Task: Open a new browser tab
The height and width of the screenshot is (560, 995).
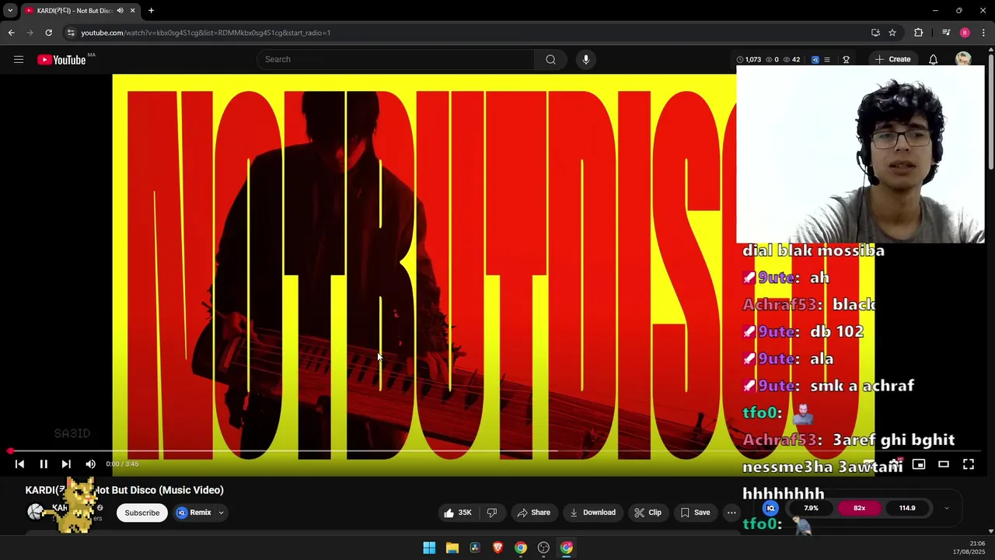Action: coord(151,11)
